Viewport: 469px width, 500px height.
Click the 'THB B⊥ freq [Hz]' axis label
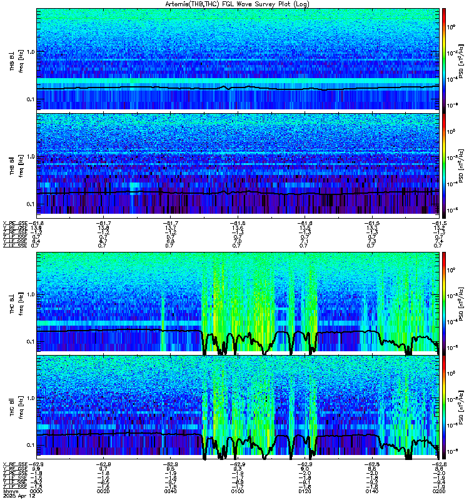coord(17,61)
